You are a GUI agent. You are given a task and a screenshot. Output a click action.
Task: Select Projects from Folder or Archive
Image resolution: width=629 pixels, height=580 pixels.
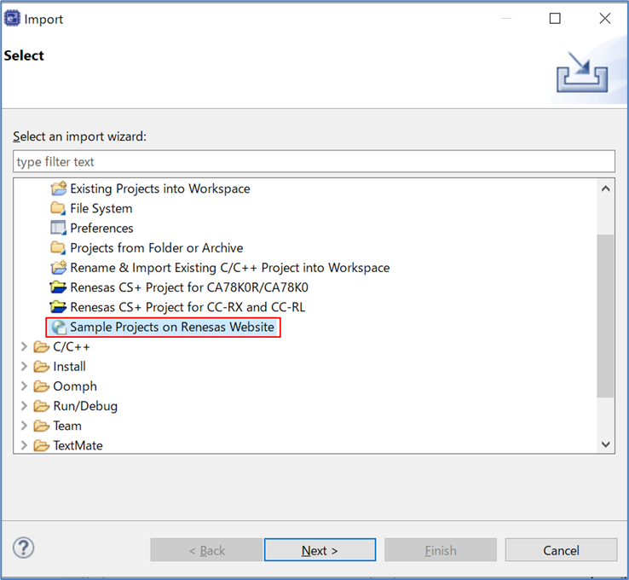pyautogui.click(x=157, y=248)
